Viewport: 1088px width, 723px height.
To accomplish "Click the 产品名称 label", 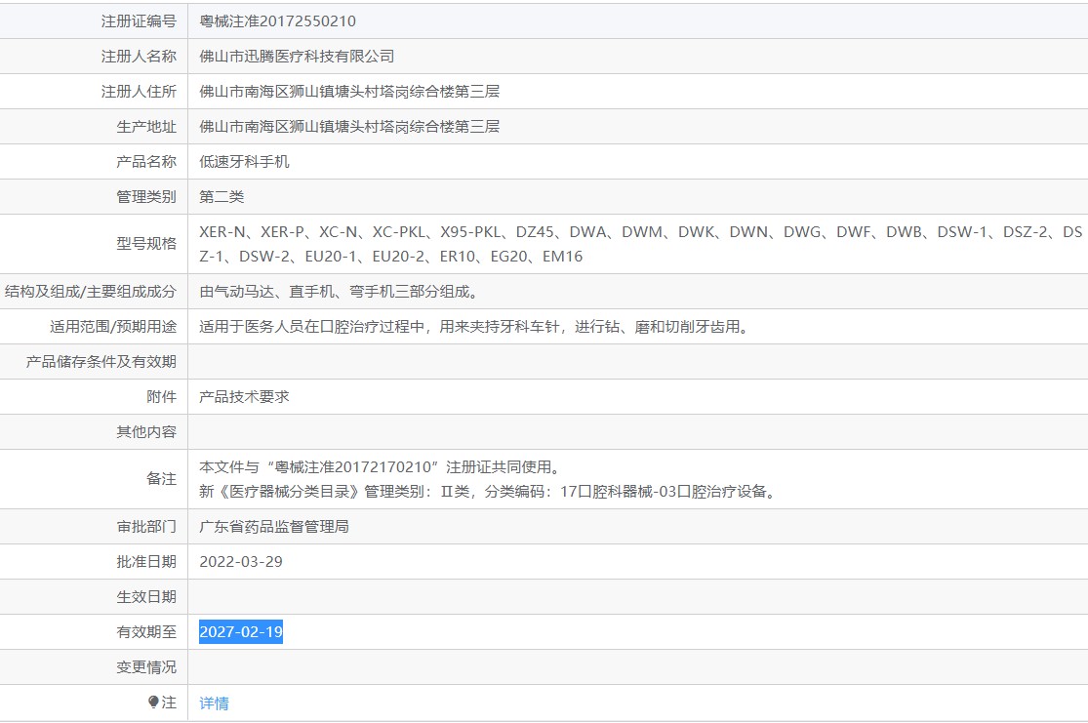I will point(146,162).
